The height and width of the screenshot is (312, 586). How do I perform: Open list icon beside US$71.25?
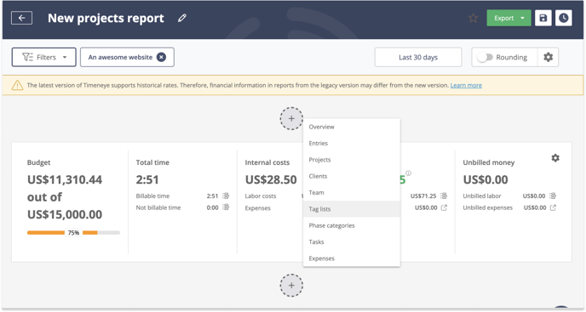[444, 196]
